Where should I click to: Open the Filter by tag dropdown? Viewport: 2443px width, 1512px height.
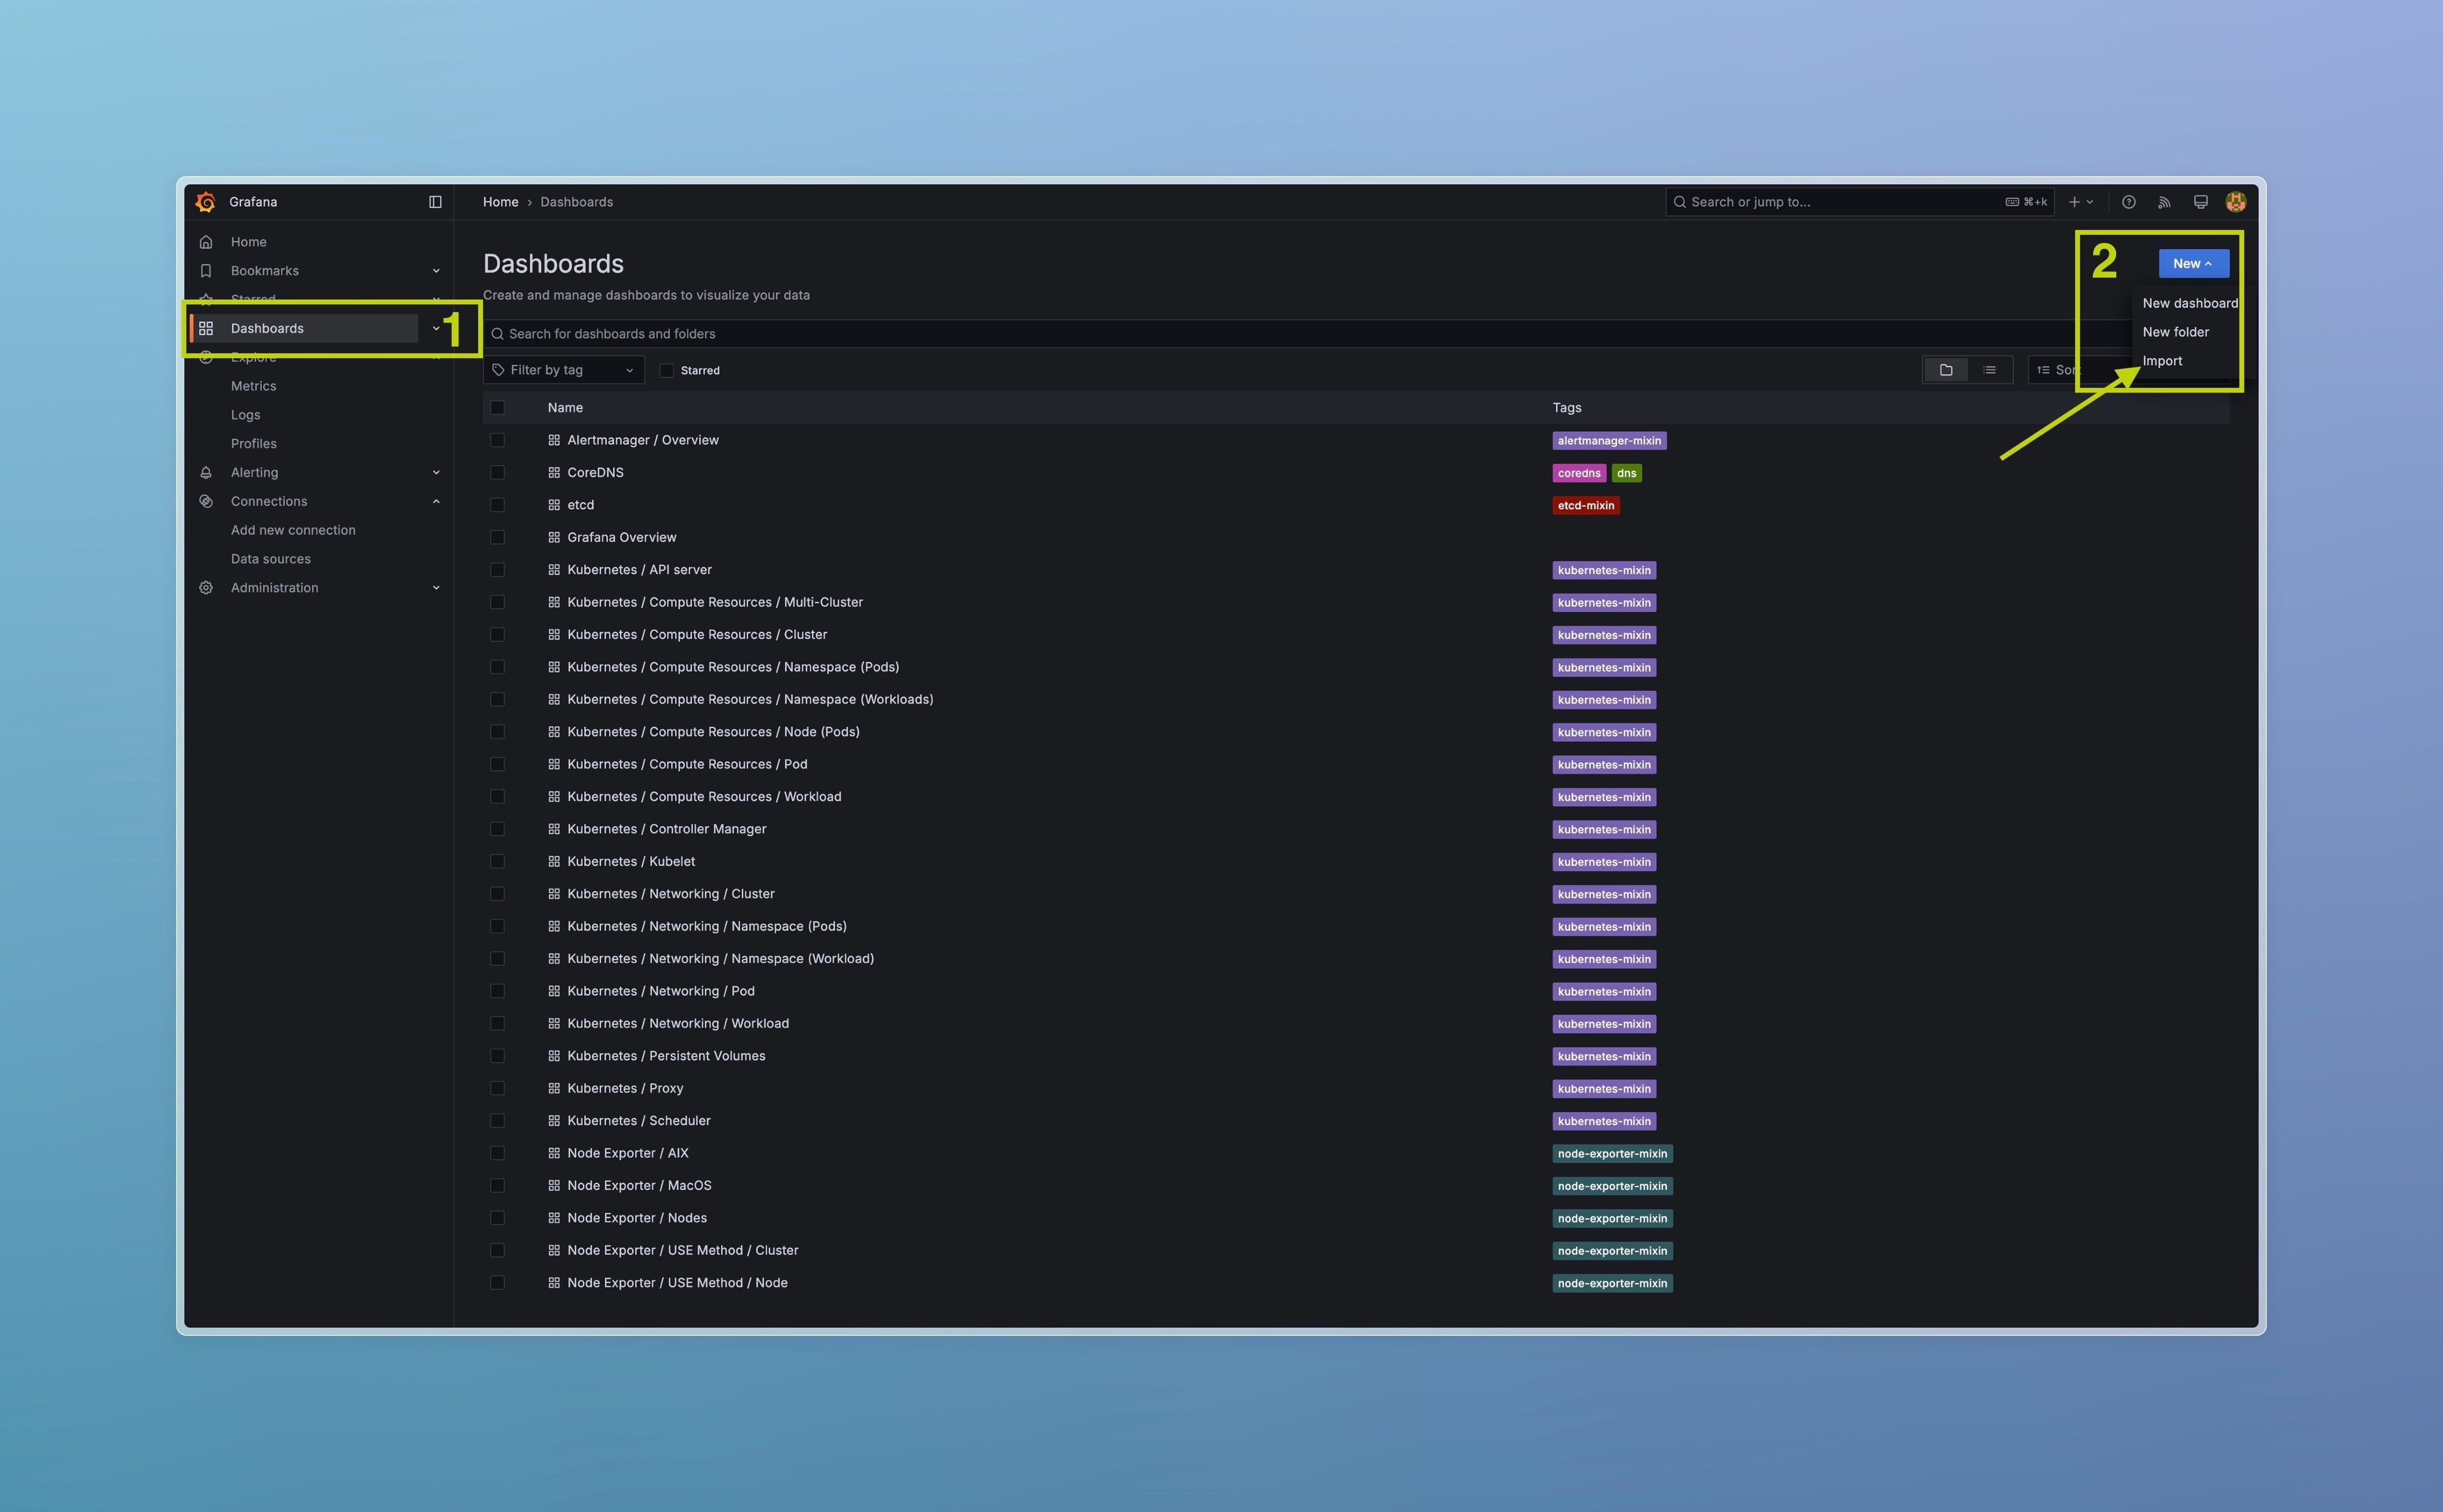pos(564,370)
